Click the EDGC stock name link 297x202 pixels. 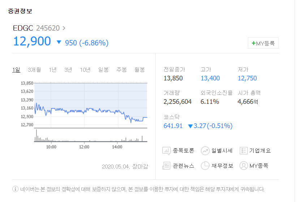tap(23, 28)
